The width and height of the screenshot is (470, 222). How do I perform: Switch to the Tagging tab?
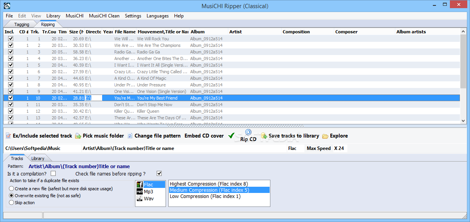coord(22,24)
